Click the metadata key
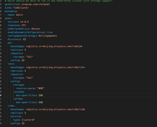Viewport: 157px width, 127px height. (10, 11)
